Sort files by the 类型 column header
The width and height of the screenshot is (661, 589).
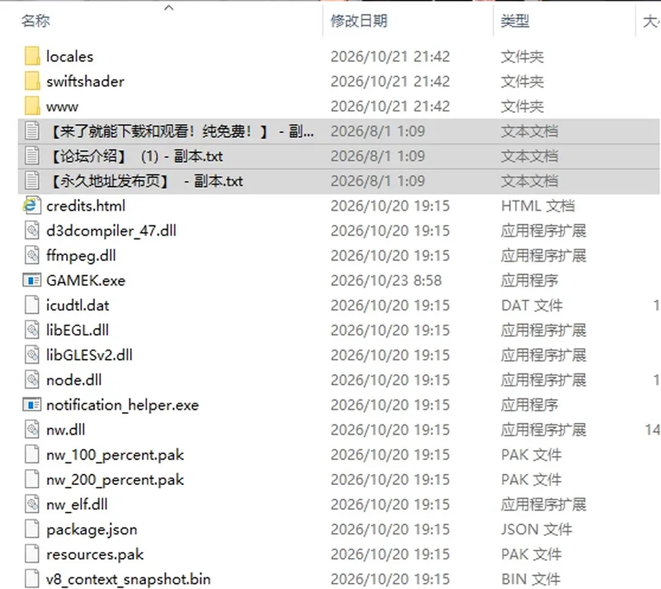click(x=515, y=20)
